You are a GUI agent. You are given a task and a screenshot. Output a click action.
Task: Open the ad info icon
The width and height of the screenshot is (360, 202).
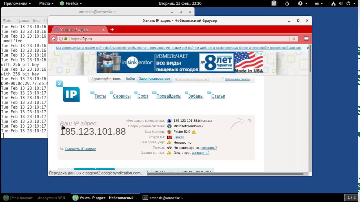click(x=257, y=54)
